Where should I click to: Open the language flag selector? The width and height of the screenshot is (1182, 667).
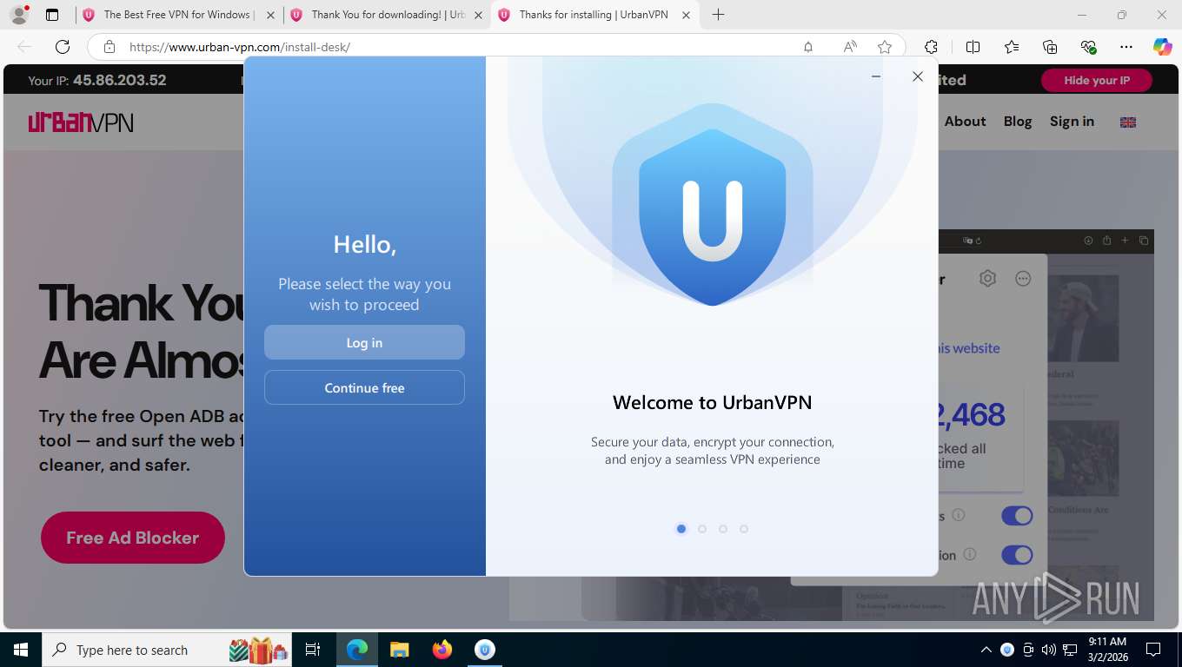coord(1128,122)
